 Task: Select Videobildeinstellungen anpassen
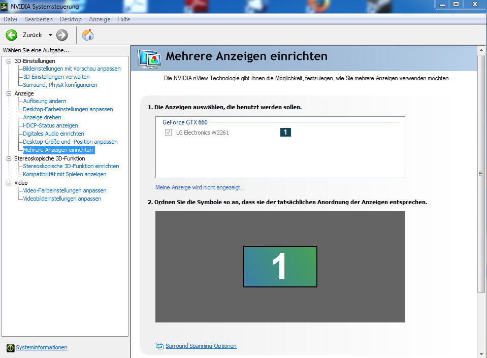(x=62, y=199)
